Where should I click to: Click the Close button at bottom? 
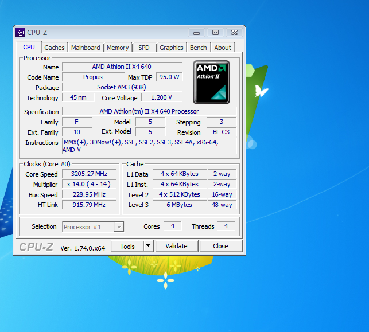[x=220, y=246]
